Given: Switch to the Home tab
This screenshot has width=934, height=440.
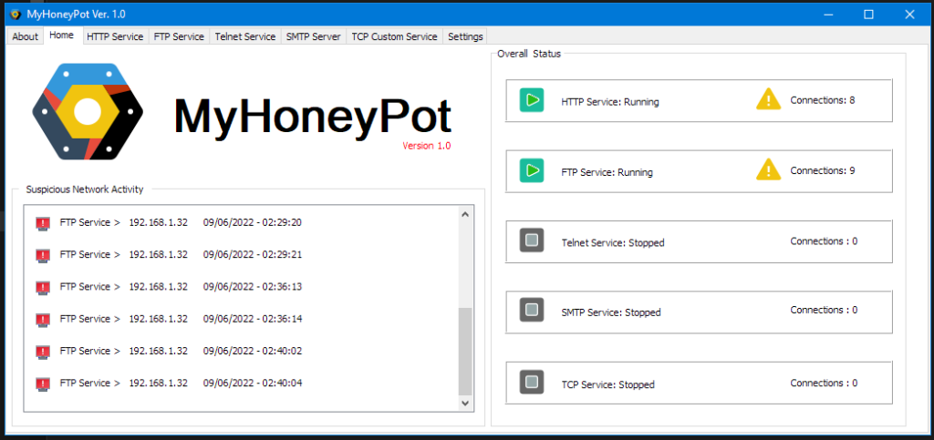Looking at the screenshot, I should (x=62, y=36).
